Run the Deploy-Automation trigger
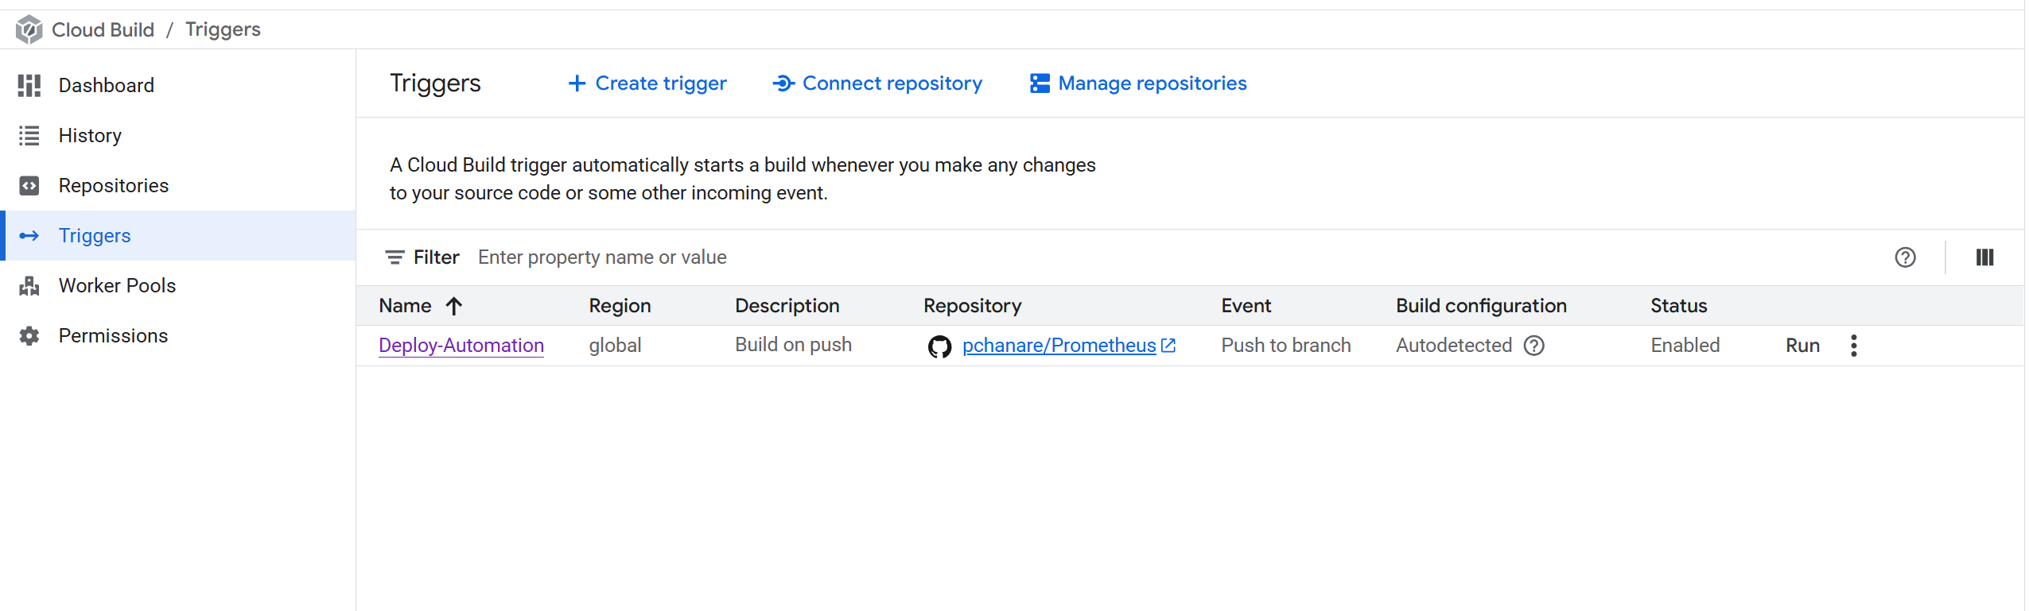 click(x=1802, y=346)
